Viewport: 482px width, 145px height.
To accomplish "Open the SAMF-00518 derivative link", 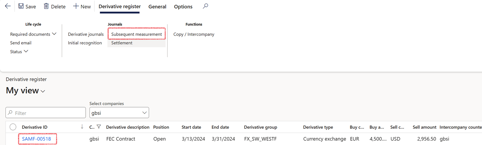I will tap(36, 139).
